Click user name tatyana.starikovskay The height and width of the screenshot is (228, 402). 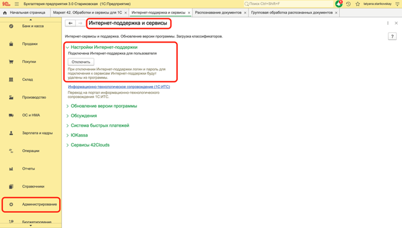(377, 4)
